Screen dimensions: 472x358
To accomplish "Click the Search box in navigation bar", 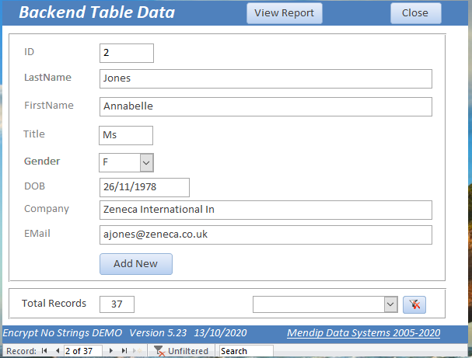I will click(246, 351).
